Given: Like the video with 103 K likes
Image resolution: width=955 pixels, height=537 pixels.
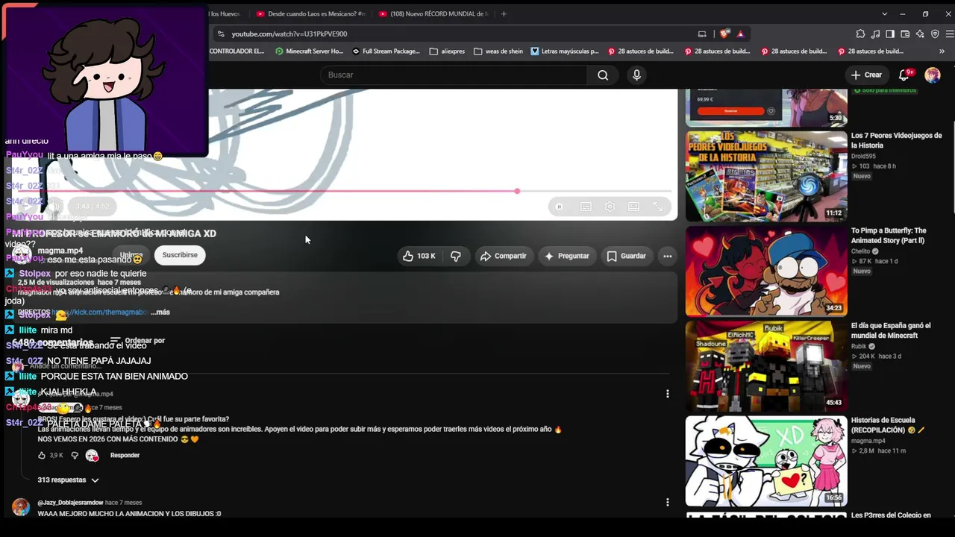Looking at the screenshot, I should pyautogui.click(x=419, y=256).
